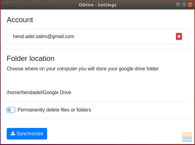Toggle Permanently delete files or folders switch

(x=11, y=110)
